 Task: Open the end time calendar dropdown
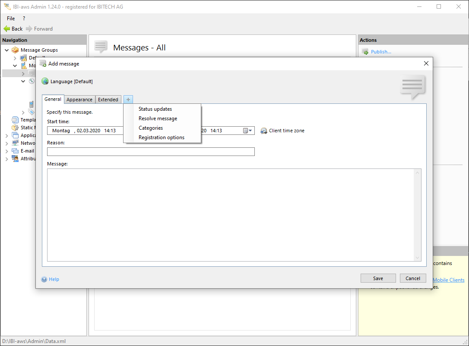[x=251, y=131]
